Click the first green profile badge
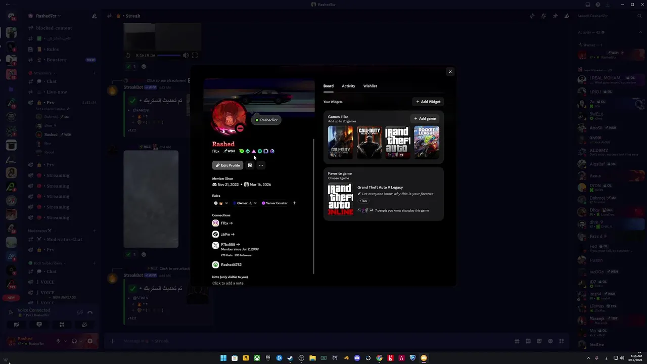 pos(242,151)
